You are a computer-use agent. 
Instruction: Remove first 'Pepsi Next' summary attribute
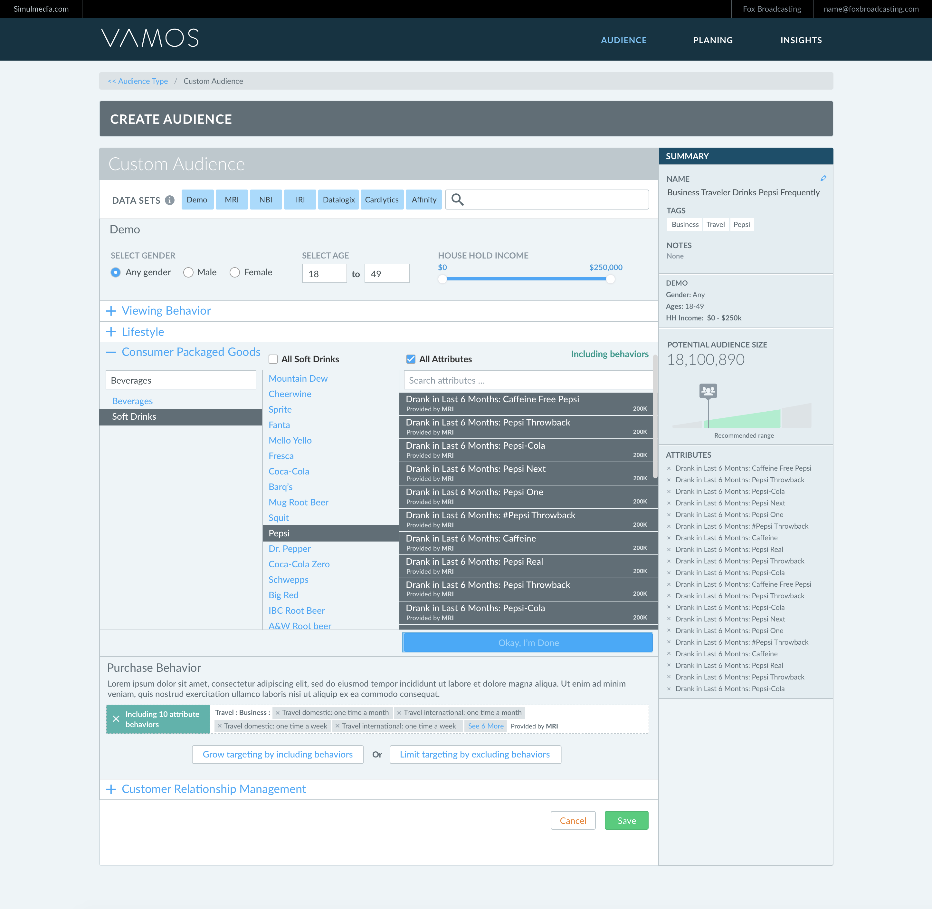coord(669,503)
